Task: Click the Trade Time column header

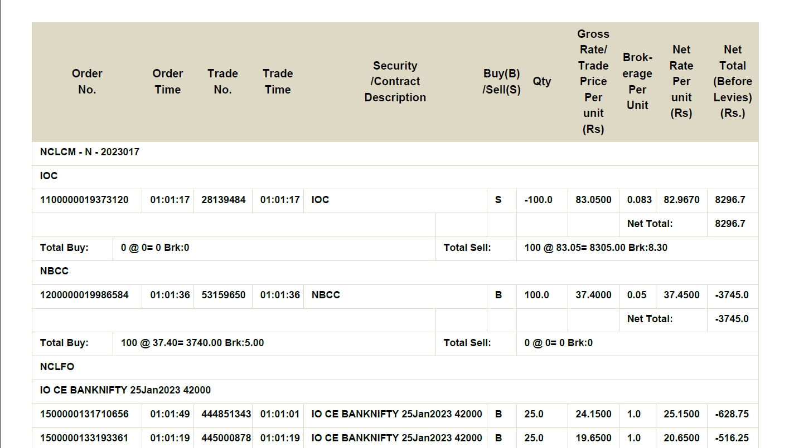Action: pyautogui.click(x=278, y=82)
